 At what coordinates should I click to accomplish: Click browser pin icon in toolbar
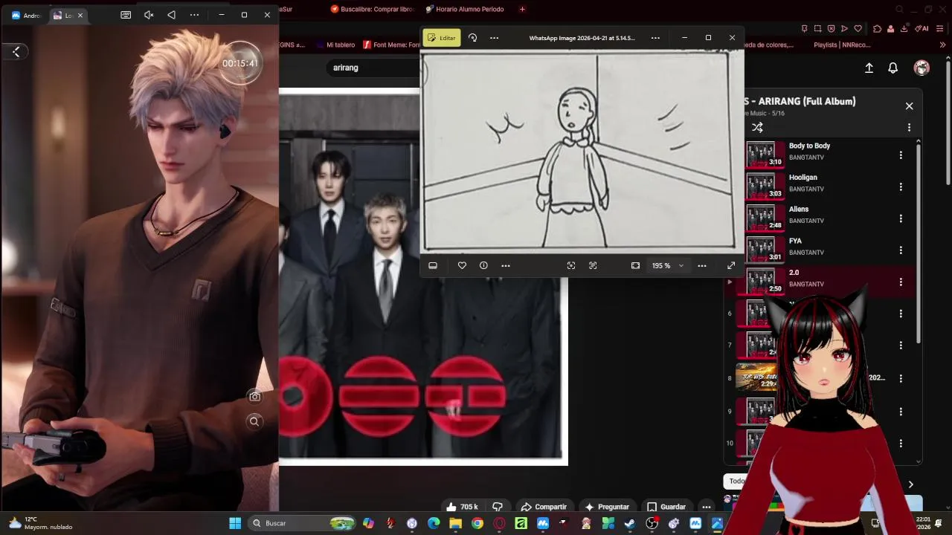click(x=805, y=28)
